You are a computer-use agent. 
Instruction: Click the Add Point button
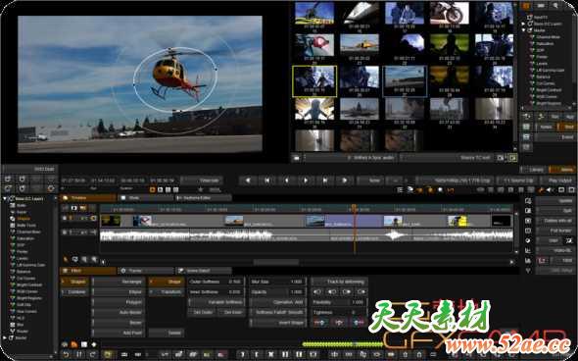point(118,333)
